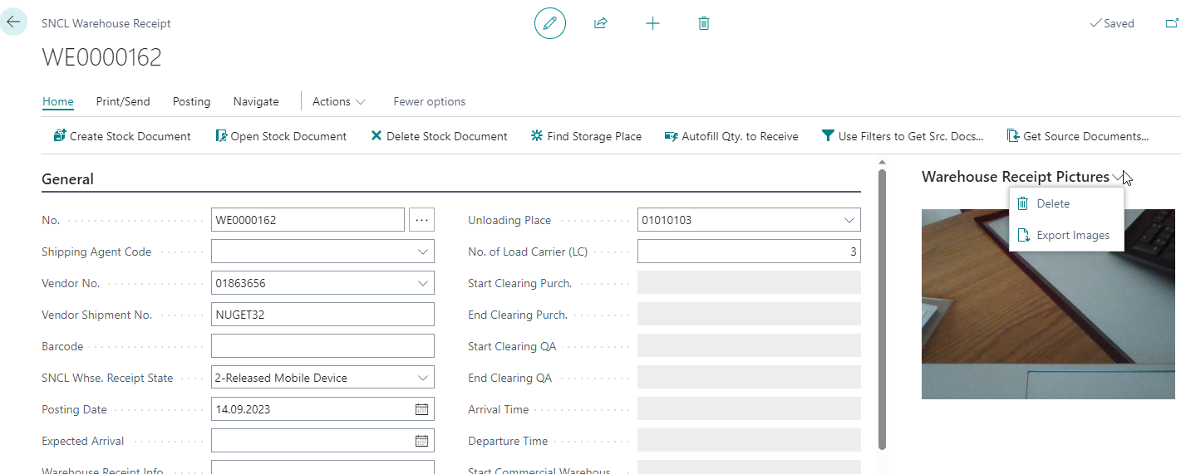The image size is (1181, 474).
Task: Switch to the Print/Send tab
Action: point(123,101)
